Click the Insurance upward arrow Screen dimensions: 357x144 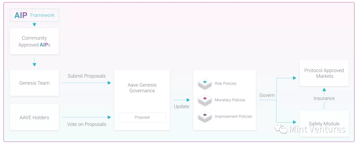pos(324,89)
